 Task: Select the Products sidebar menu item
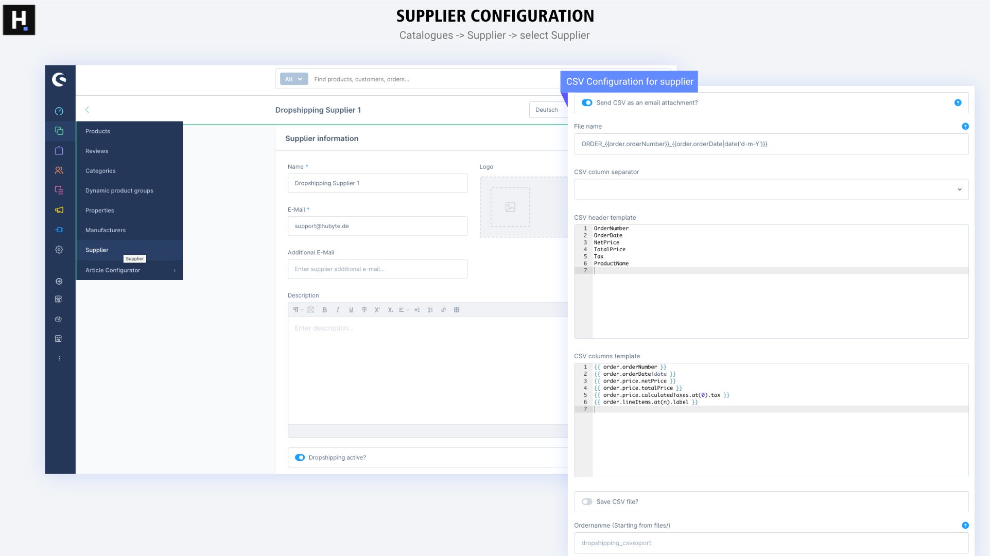click(x=97, y=131)
